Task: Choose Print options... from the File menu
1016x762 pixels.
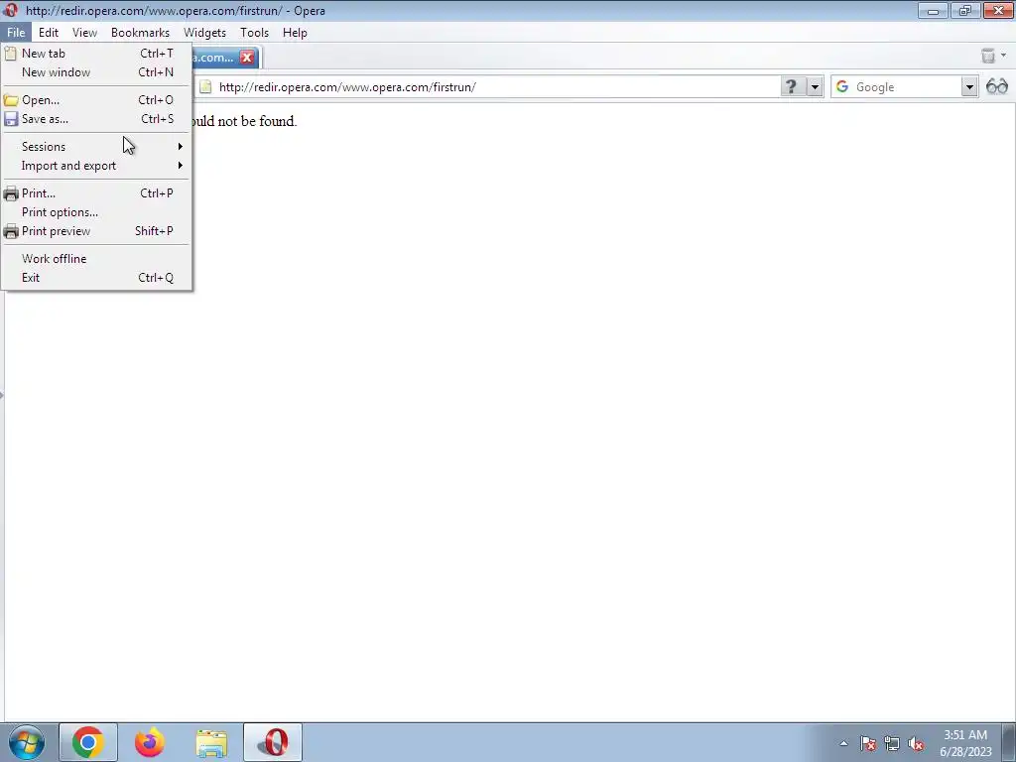Action: [96, 212]
